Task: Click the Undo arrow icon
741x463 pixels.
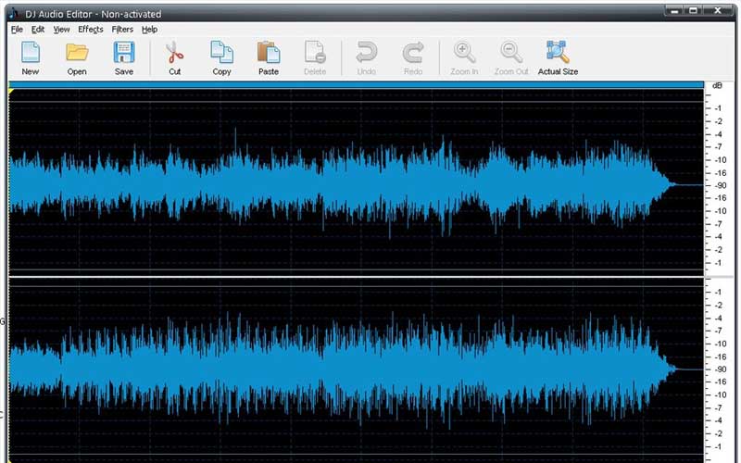Action: pyautogui.click(x=366, y=53)
